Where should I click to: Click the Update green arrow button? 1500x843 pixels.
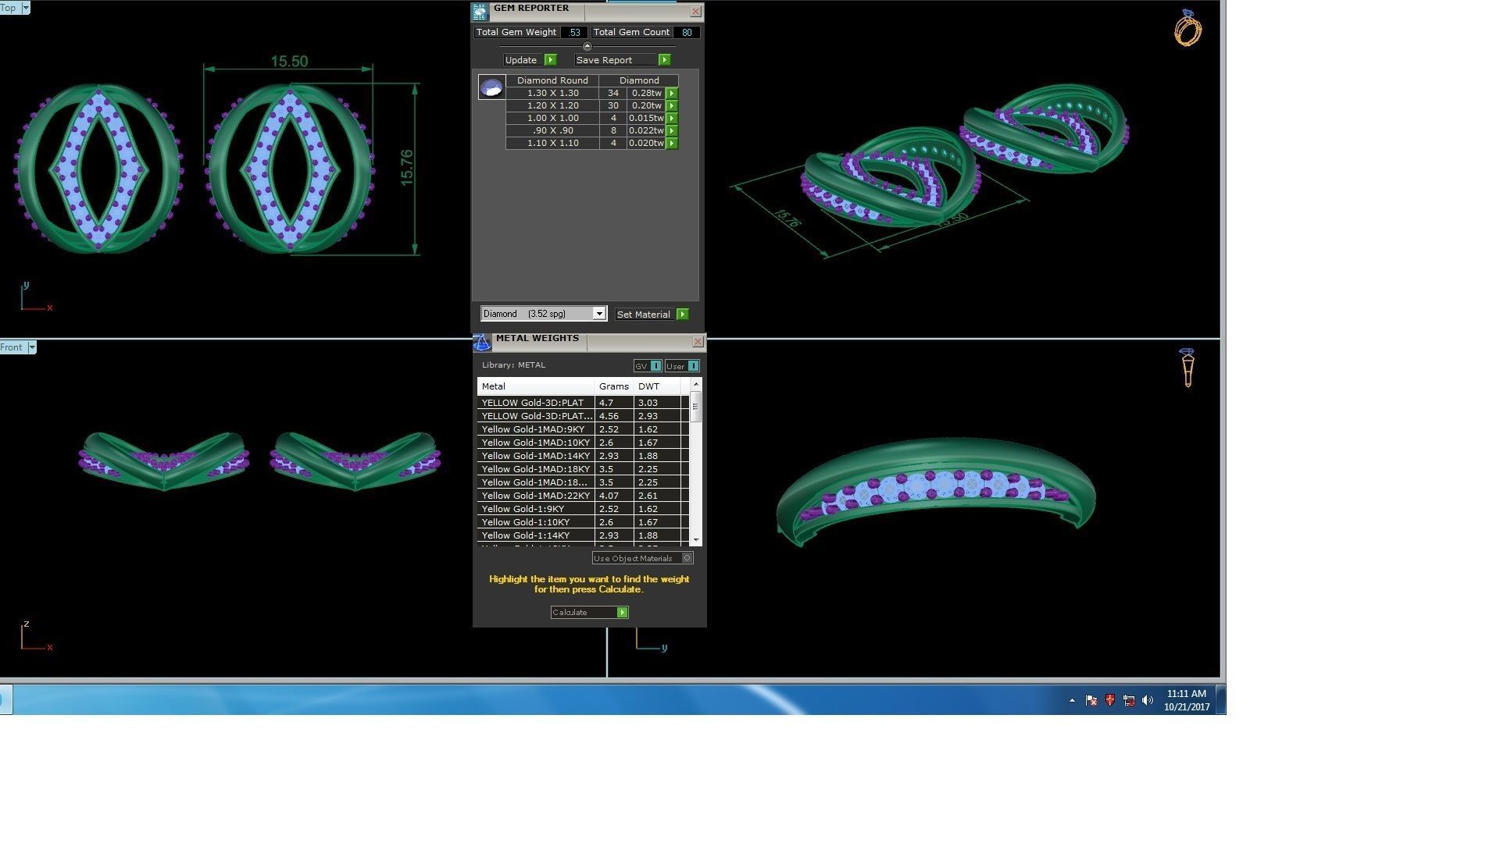coord(550,60)
